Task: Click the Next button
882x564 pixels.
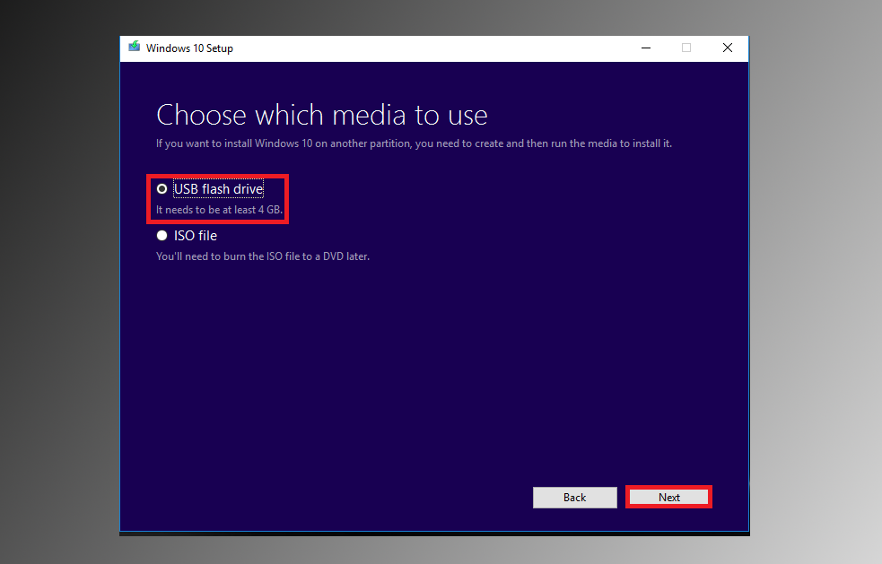Action: tap(668, 497)
